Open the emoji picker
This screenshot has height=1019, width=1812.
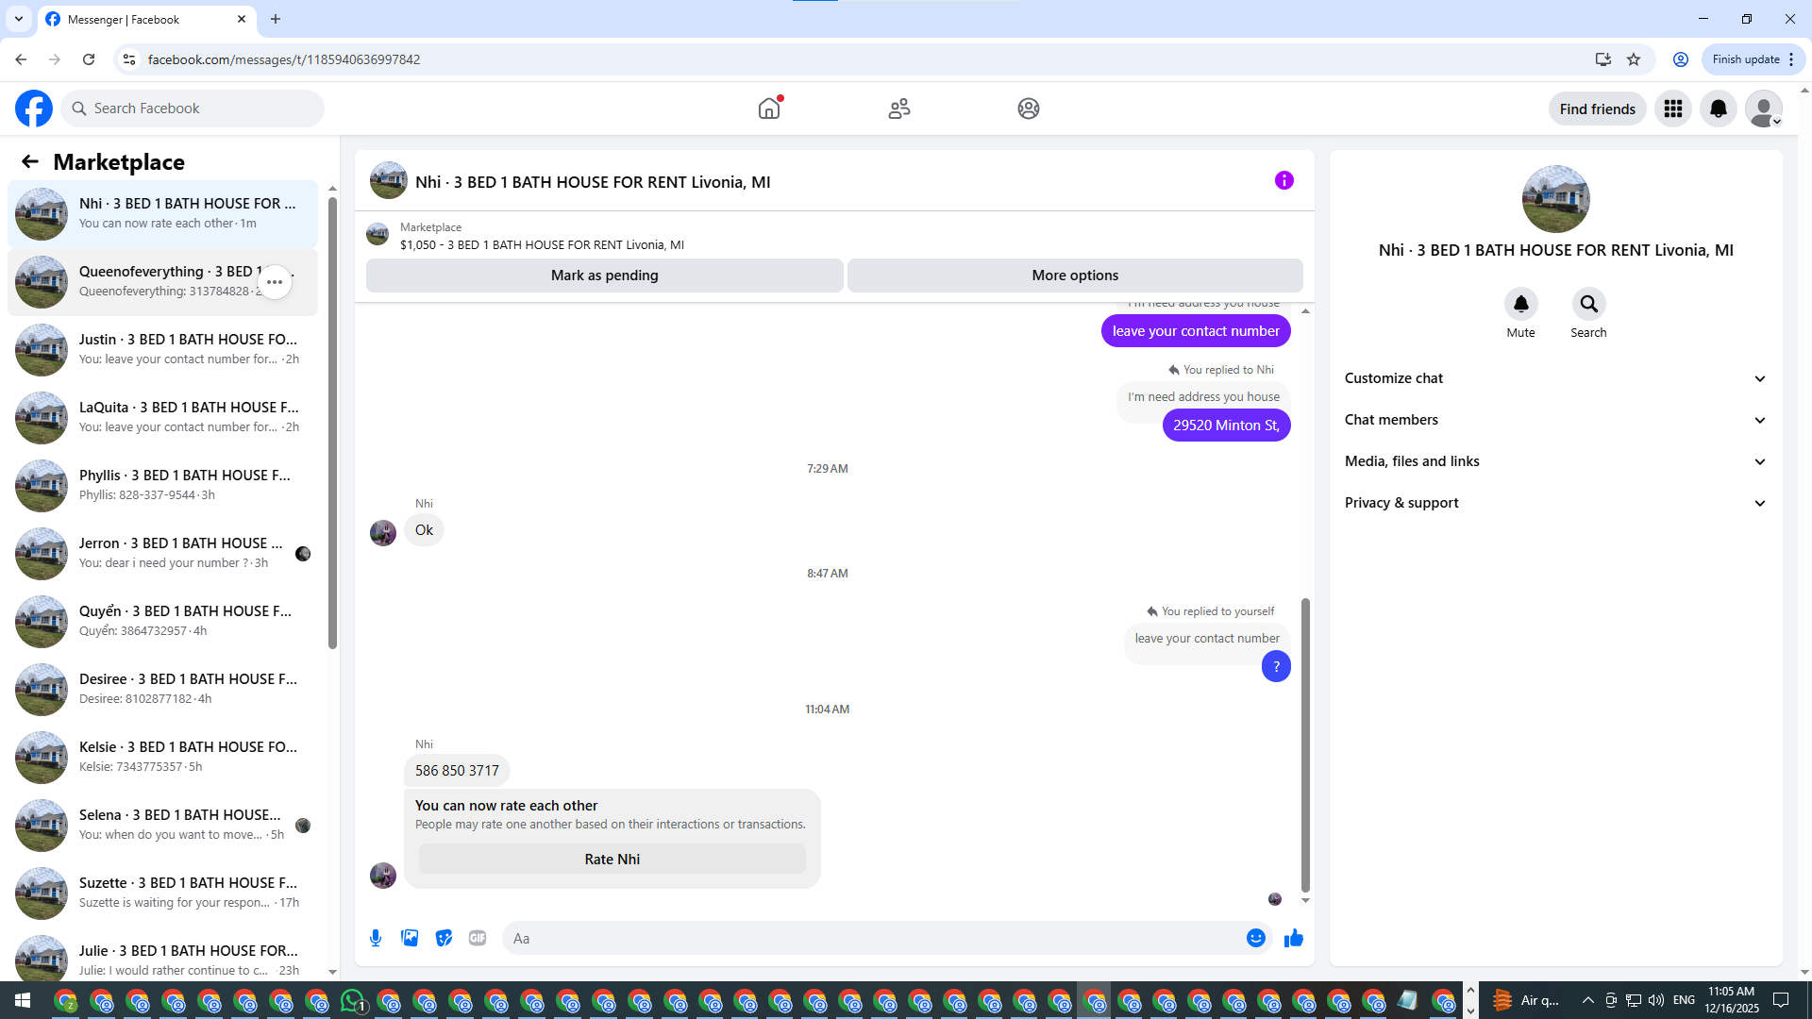(1256, 938)
